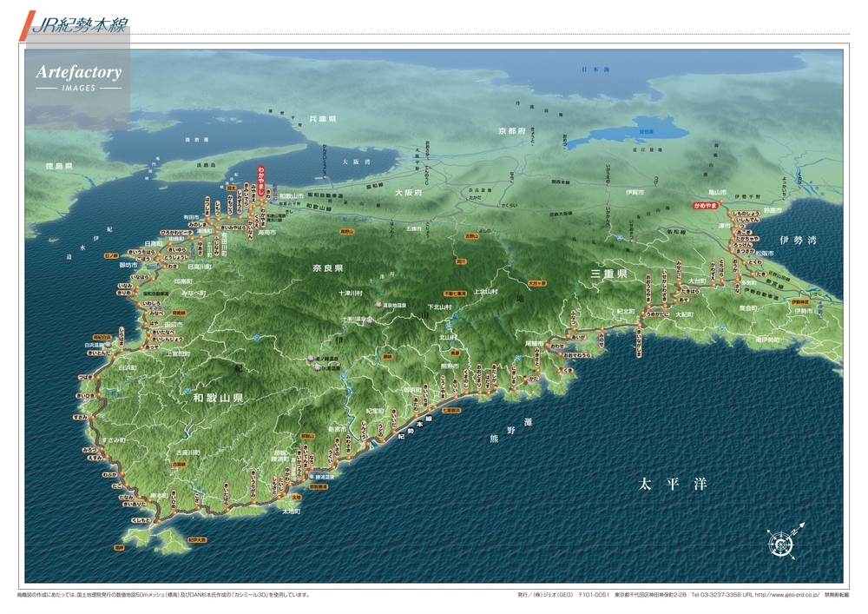Click the orange 日ノ岬 cape badge
The height and width of the screenshot is (614, 868).
coord(111,255)
